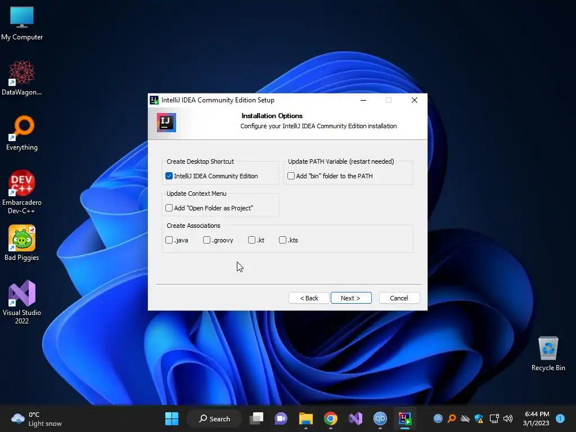Uncheck IntelliJ IDEA Community Edition desktop shortcut
This screenshot has width=576, height=432.
click(169, 176)
